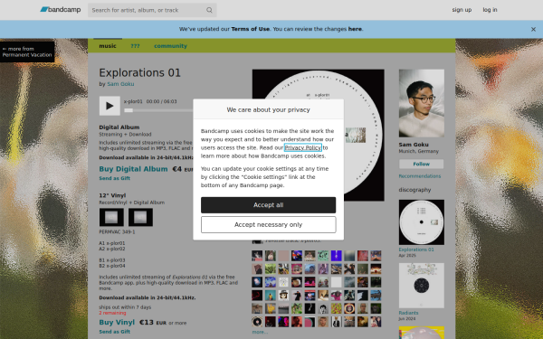Image resolution: width=543 pixels, height=339 pixels.
Task: Click Accept necessary only
Action: [x=269, y=225]
